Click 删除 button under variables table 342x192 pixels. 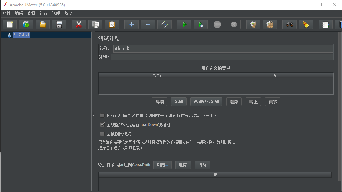coord(234,102)
